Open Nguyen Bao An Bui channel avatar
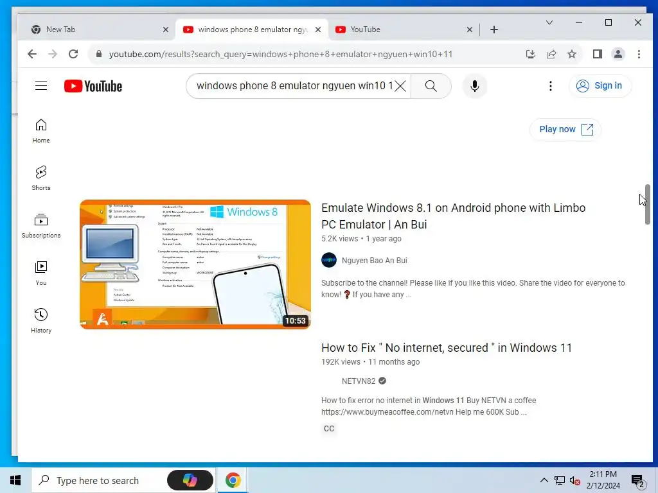The height and width of the screenshot is (493, 658). 329,260
